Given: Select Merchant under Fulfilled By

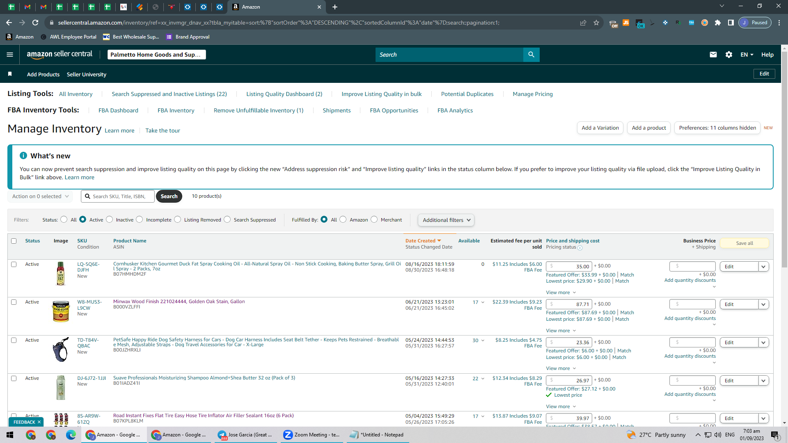Looking at the screenshot, I should click(374, 219).
